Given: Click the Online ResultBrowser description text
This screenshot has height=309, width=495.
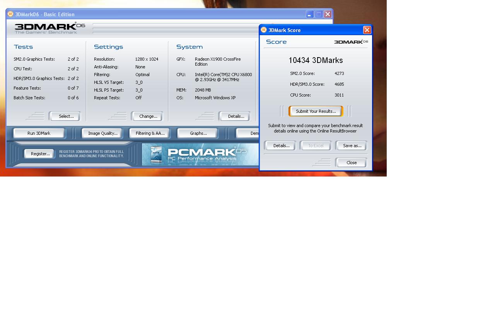Looking at the screenshot, I should tap(316, 128).
